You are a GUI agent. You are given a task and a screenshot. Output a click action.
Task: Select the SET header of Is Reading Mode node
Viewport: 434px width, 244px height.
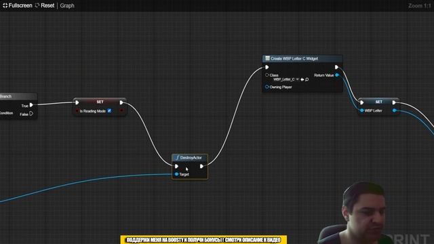[x=100, y=102]
